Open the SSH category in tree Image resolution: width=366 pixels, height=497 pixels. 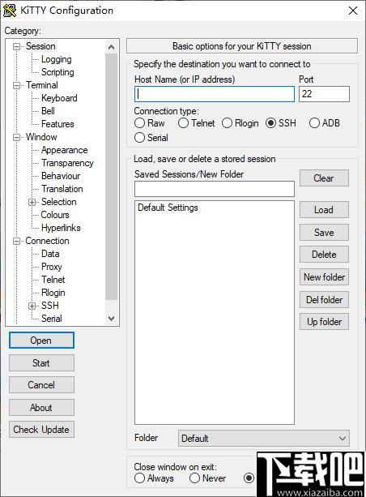50,306
